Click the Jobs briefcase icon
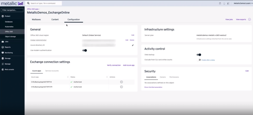Screen dimensions: 253x115 [3, 41]
